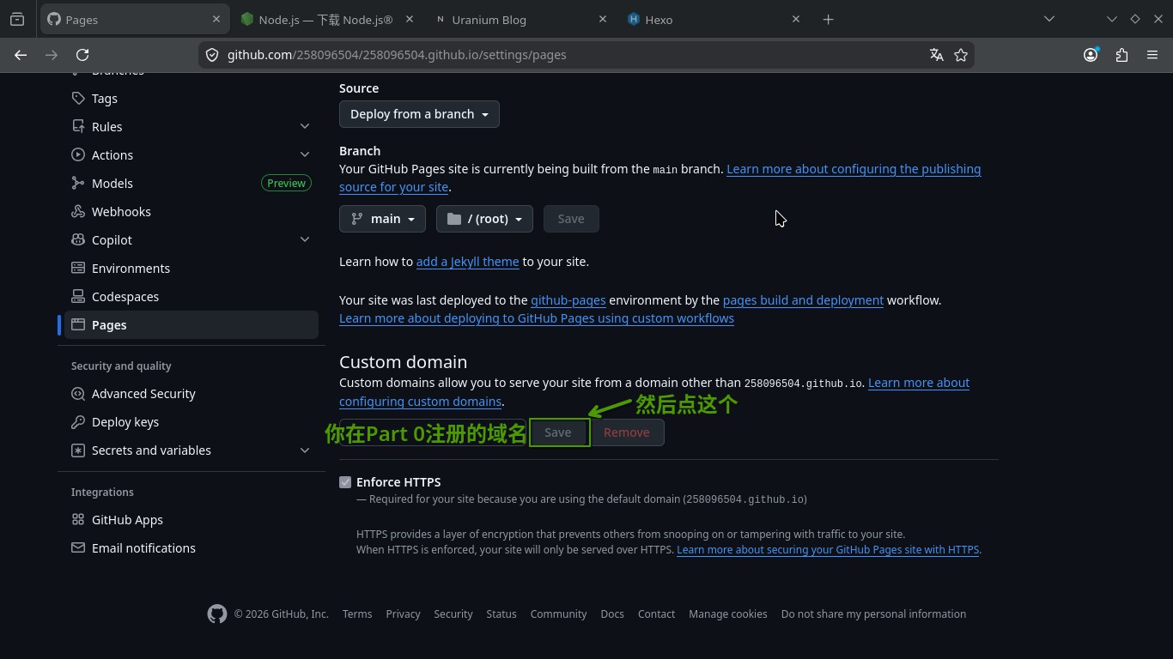1173x659 pixels.
Task: Click Manage cookies in the footer
Action: pyautogui.click(x=728, y=614)
